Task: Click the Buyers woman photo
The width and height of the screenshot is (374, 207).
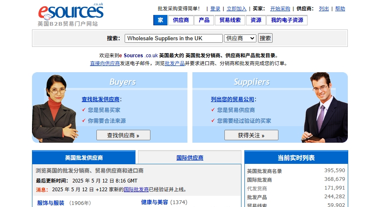Action: [x=55, y=108]
